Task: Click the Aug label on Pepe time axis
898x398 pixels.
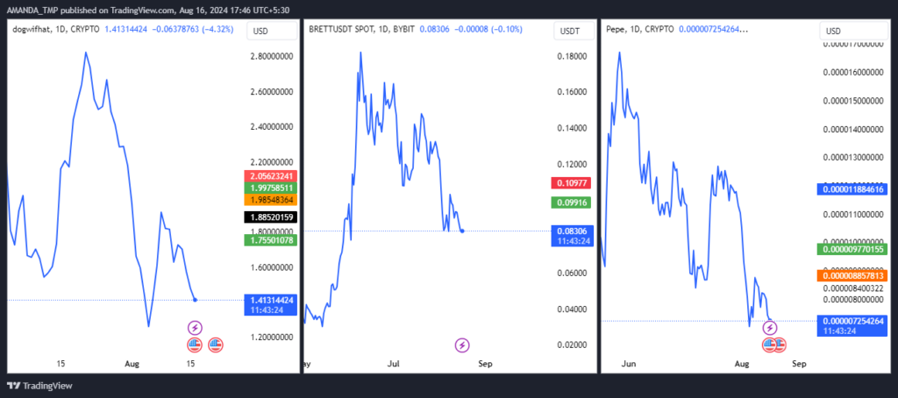Action: 742,364
